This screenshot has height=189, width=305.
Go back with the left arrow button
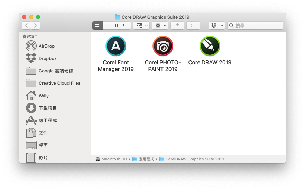point(26,26)
